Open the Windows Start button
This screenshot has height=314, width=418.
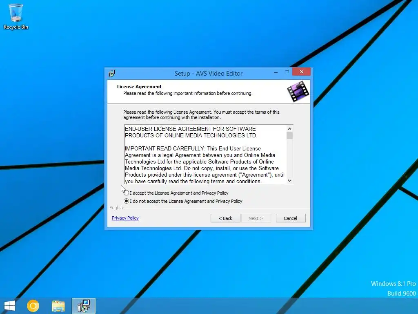(x=10, y=306)
